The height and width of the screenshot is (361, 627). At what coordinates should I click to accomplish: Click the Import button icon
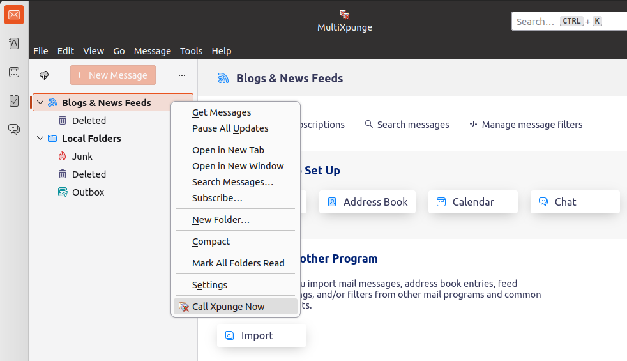click(x=229, y=335)
